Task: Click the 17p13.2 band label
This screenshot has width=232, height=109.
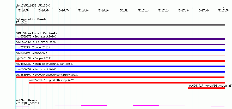Action: coord(21,23)
